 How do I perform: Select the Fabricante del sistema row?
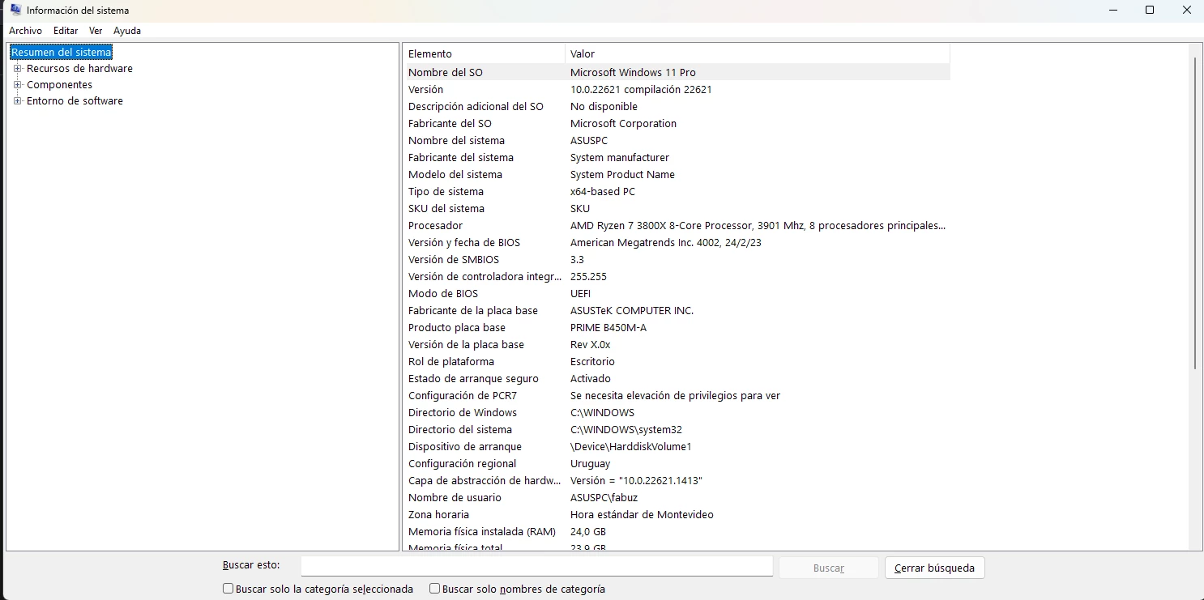click(x=677, y=157)
